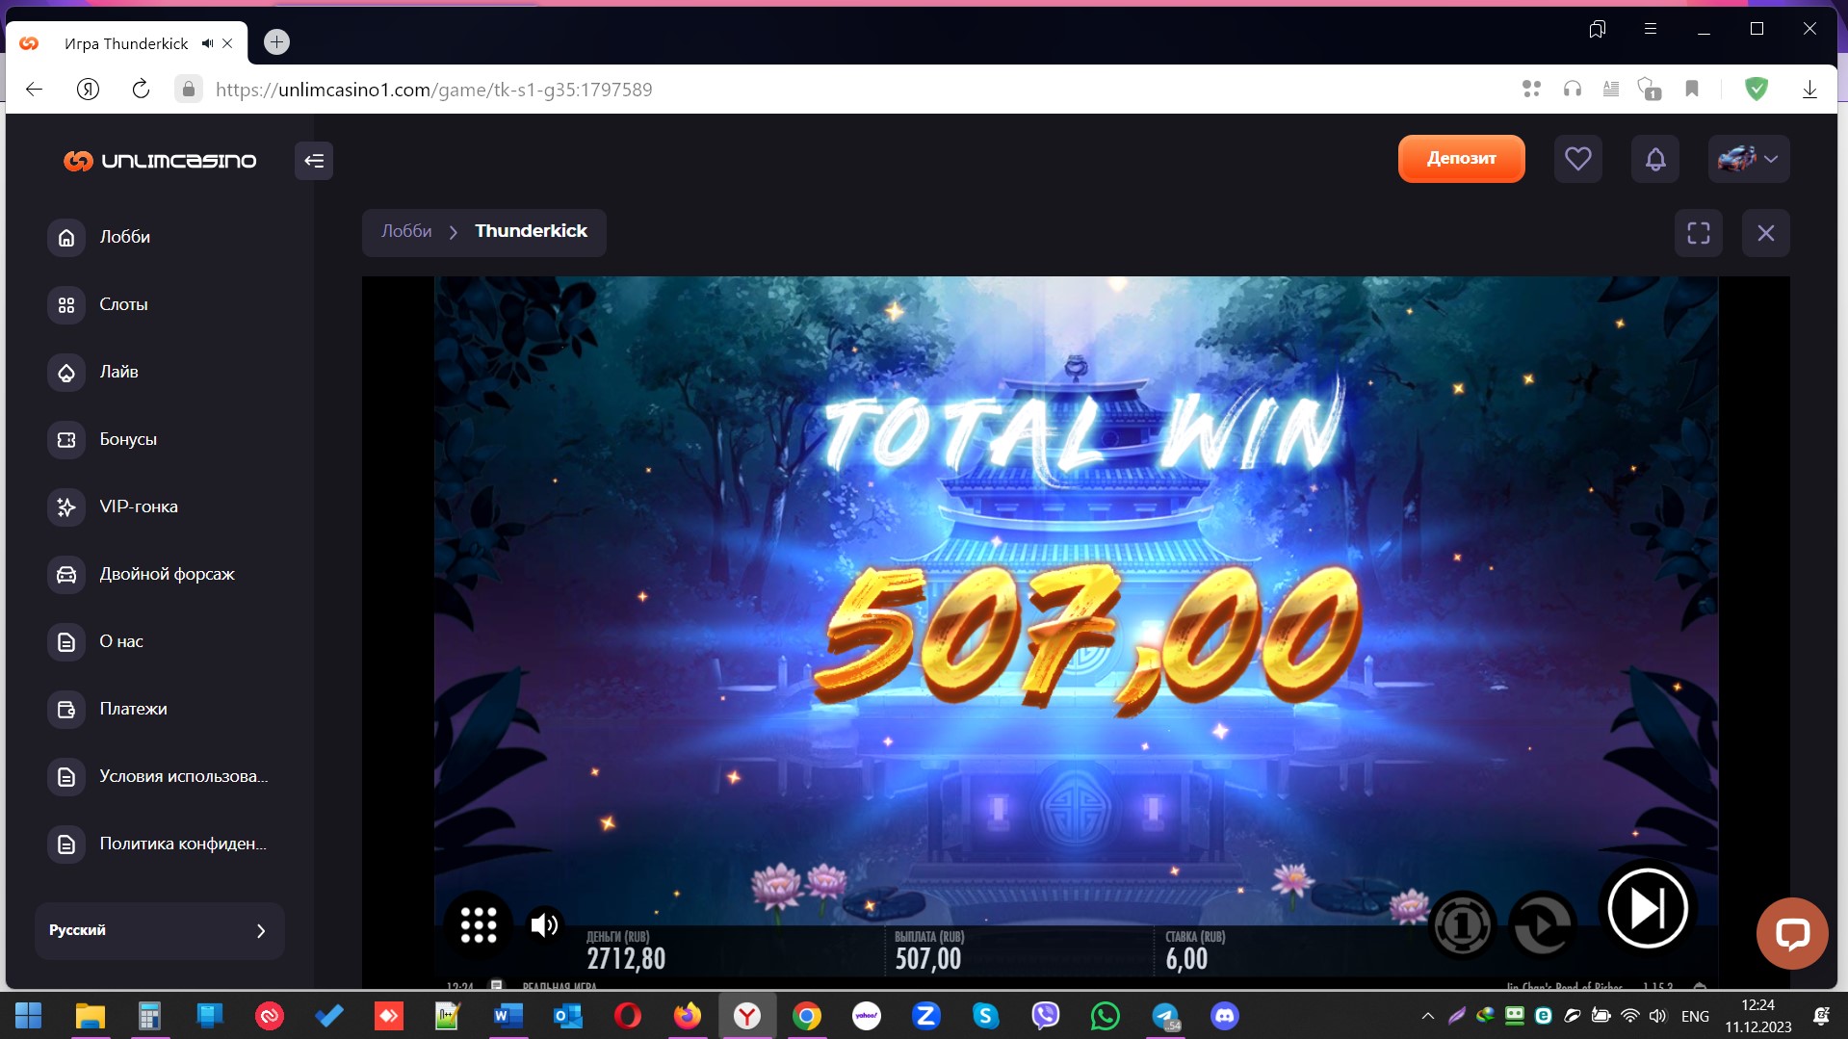Open File Explorer from the taskbar

(x=90, y=1016)
